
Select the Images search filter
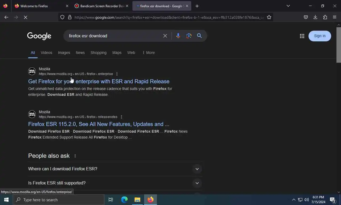tap(64, 53)
